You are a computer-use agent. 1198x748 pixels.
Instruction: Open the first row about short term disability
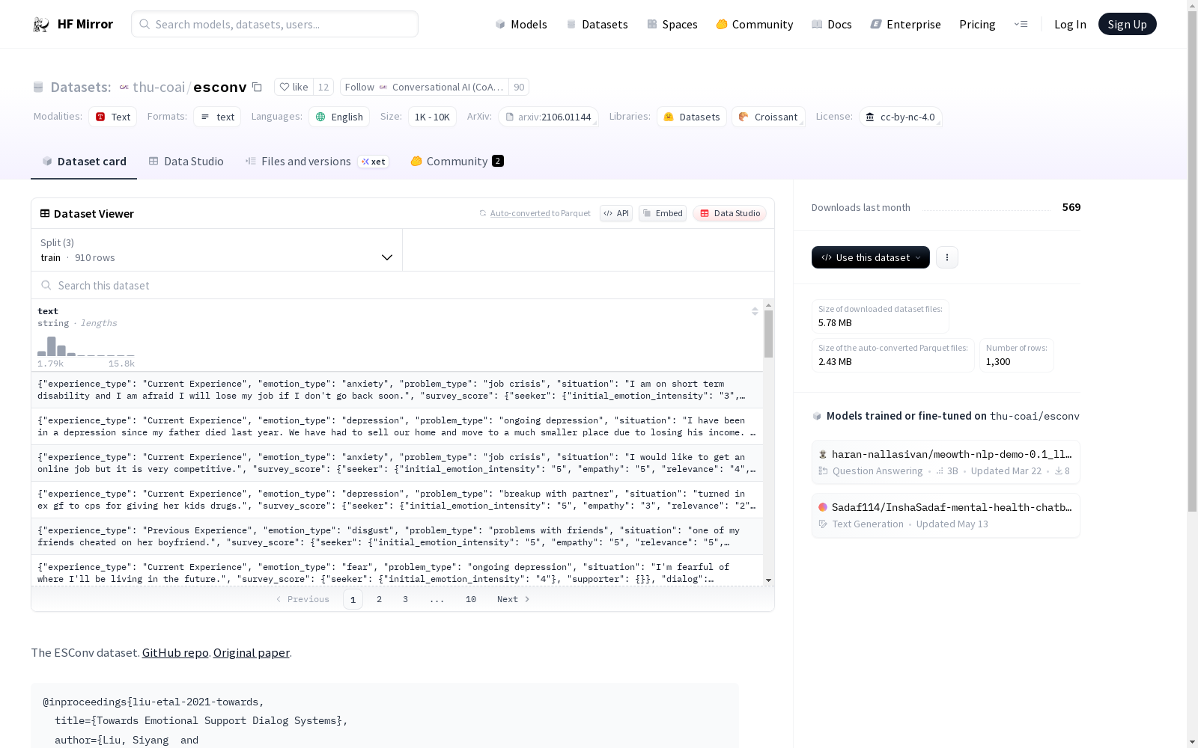(x=397, y=390)
